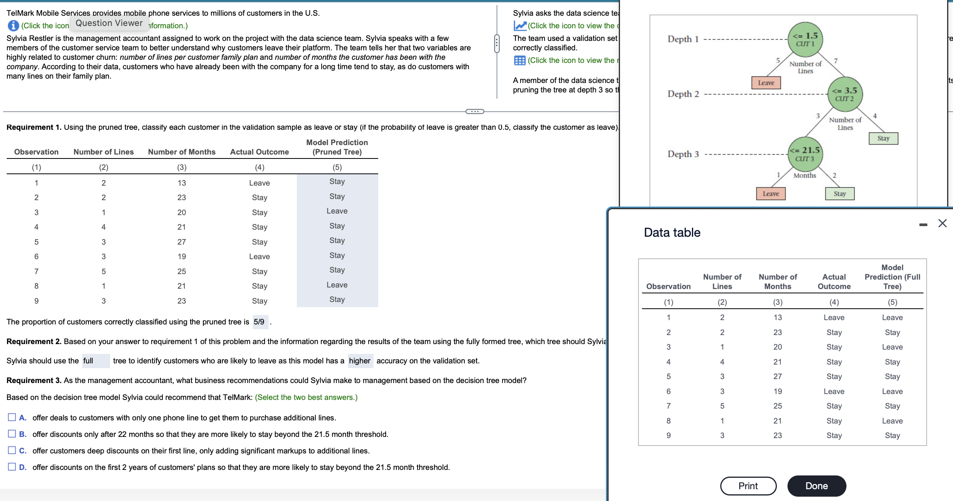Screen dimensions: 953x501
Task: Check answer option D
Action: [x=12, y=467]
